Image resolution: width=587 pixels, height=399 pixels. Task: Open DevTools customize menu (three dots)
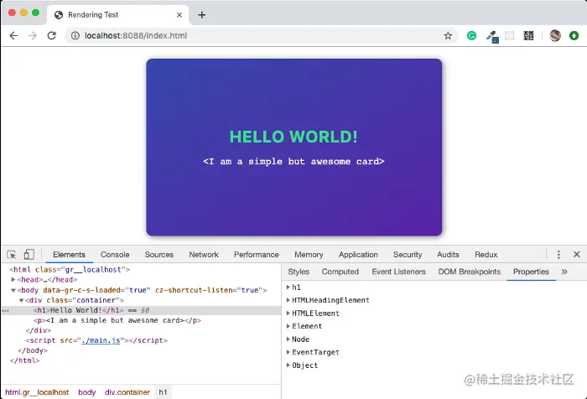558,255
